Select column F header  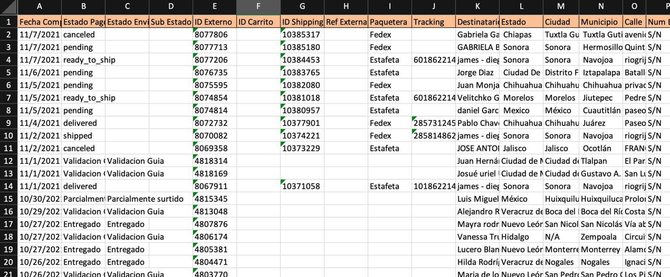pyautogui.click(x=258, y=7)
